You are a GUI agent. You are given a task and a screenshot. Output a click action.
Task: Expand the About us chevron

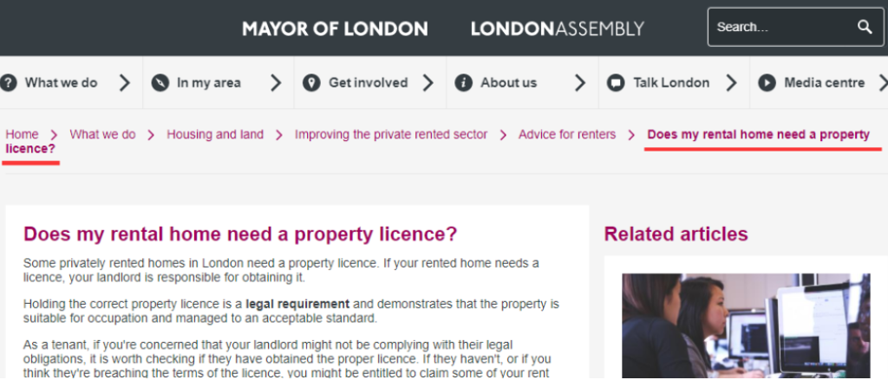tap(580, 83)
